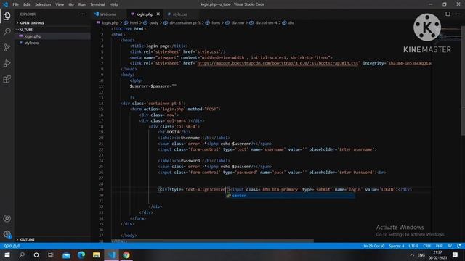Viewport: 465px width, 261px height.
Task: Switch to the Welcome tab
Action: pyautogui.click(x=108, y=14)
